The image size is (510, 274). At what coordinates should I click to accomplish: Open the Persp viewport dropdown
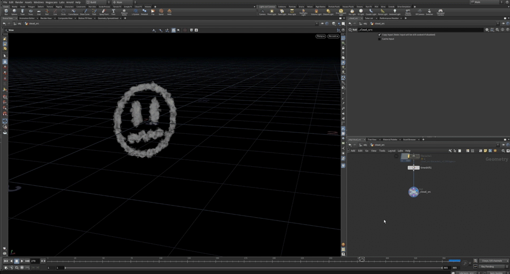[320, 36]
